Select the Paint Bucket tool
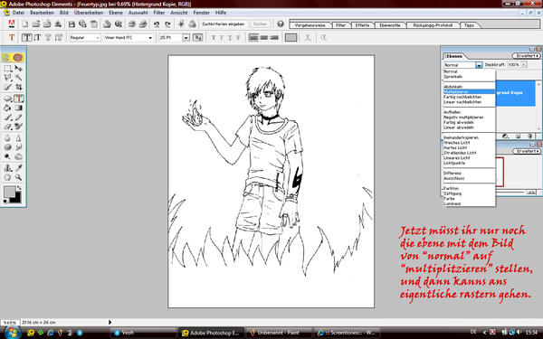This screenshot has height=339, width=543. click(7, 108)
